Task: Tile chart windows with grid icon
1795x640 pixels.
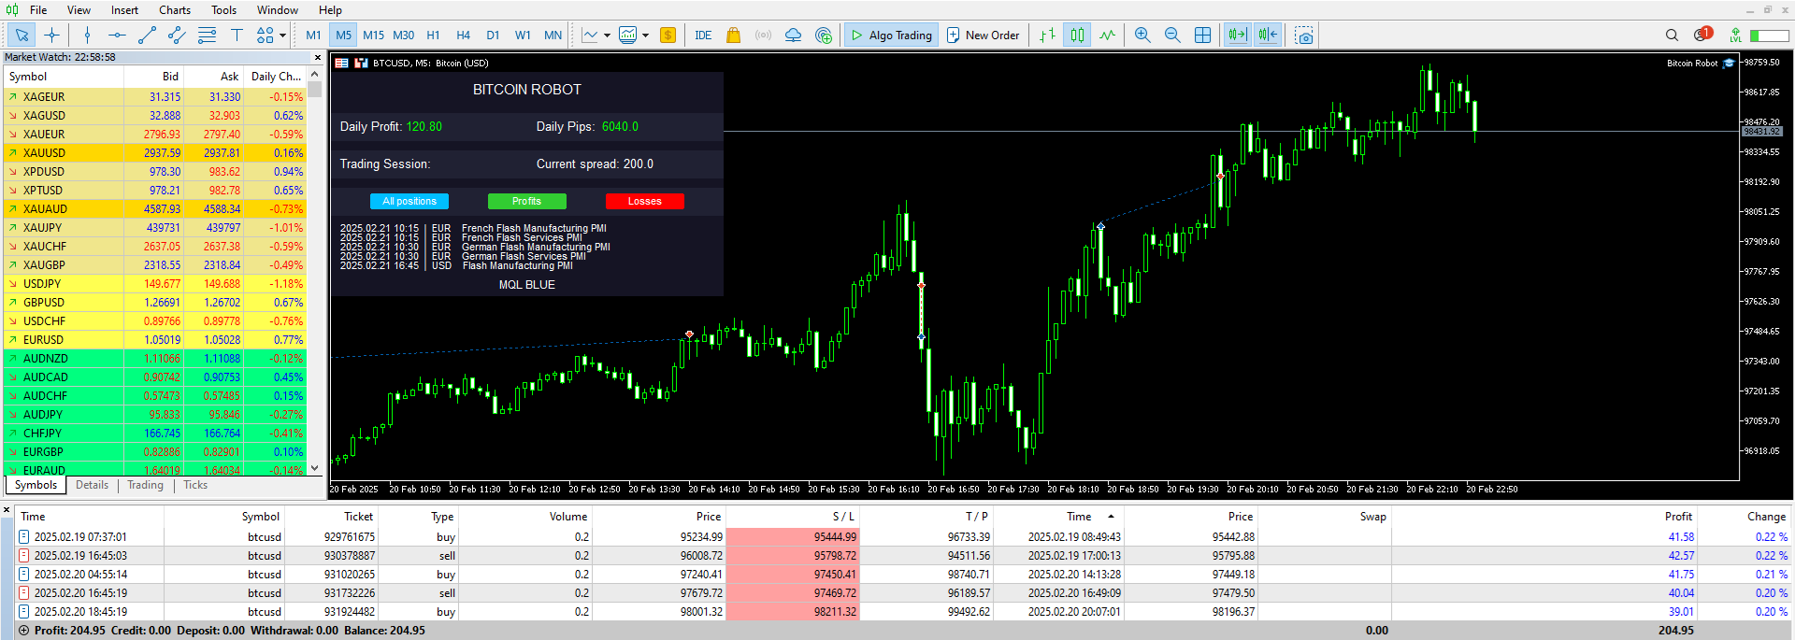Action: point(1202,36)
